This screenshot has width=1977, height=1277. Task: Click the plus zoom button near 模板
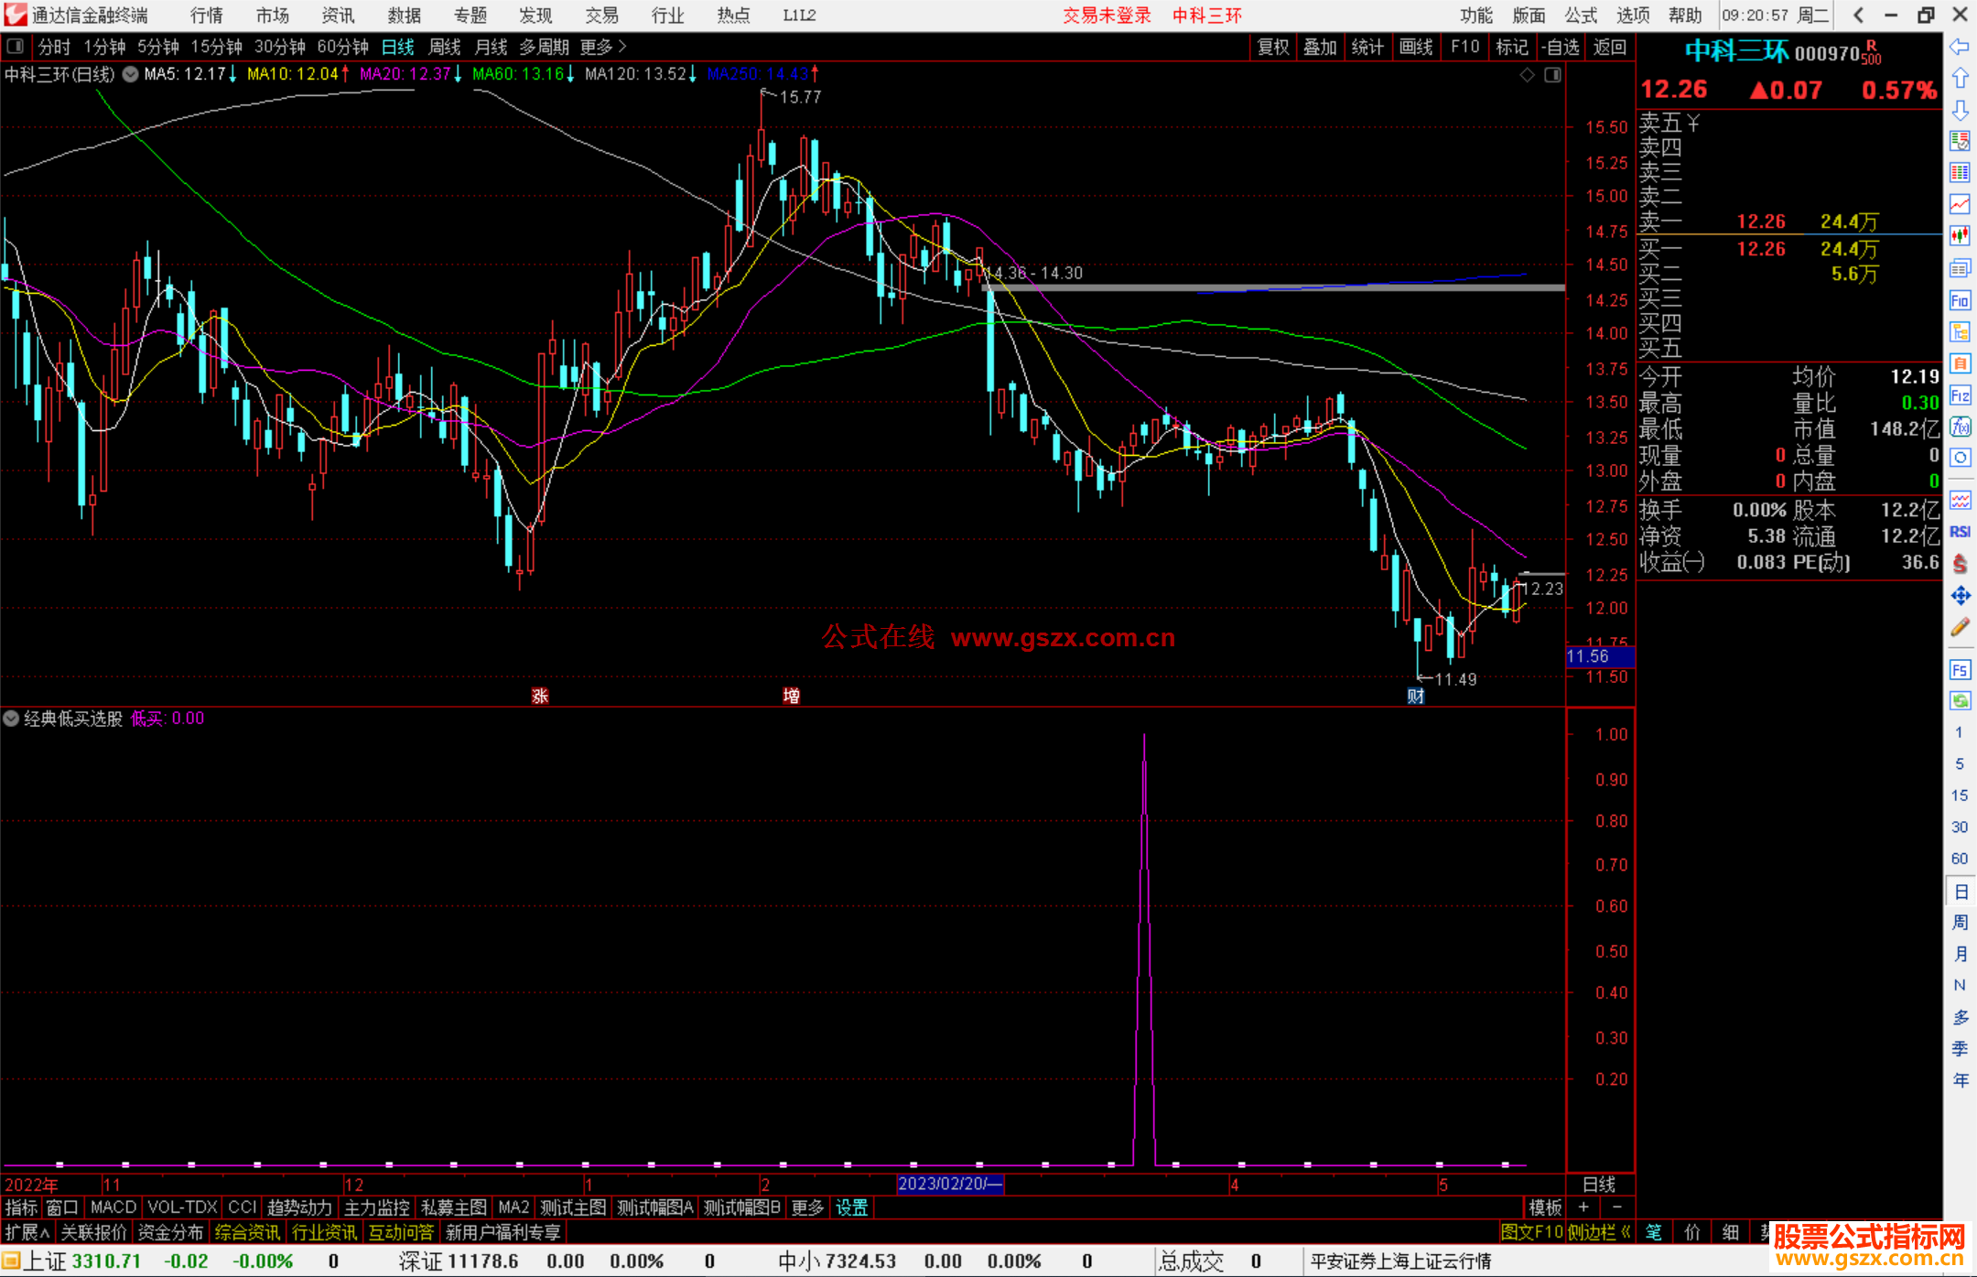1583,1207
